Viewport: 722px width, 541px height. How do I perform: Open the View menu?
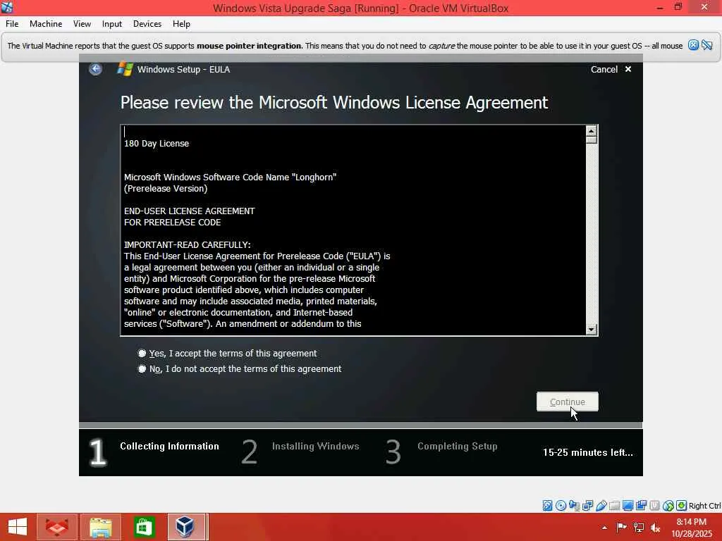(x=82, y=24)
